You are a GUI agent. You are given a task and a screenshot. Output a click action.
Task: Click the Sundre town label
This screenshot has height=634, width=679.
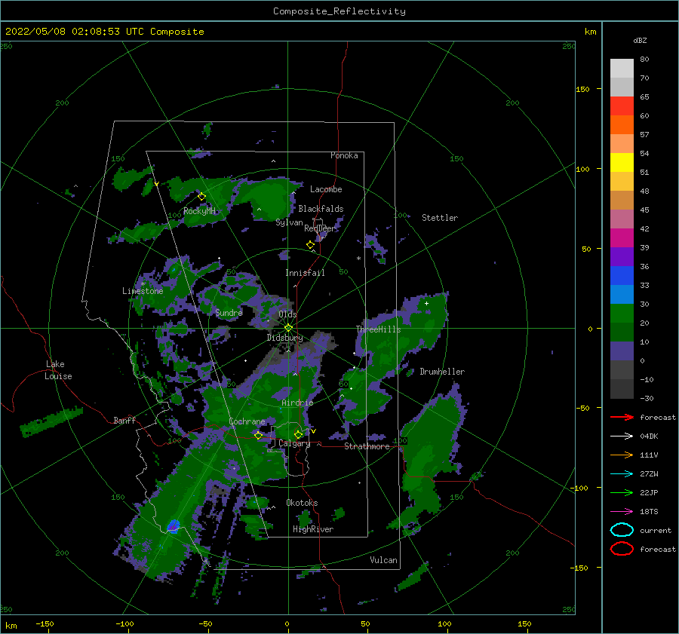(x=229, y=312)
